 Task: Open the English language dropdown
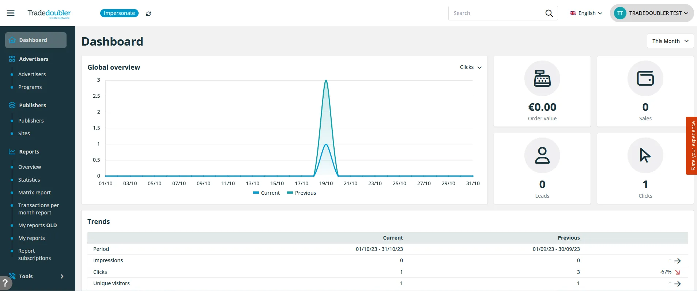pyautogui.click(x=585, y=13)
